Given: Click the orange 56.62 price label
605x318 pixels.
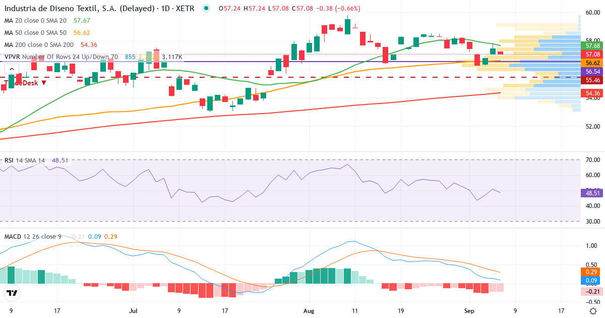Looking at the screenshot, I should coord(592,63).
